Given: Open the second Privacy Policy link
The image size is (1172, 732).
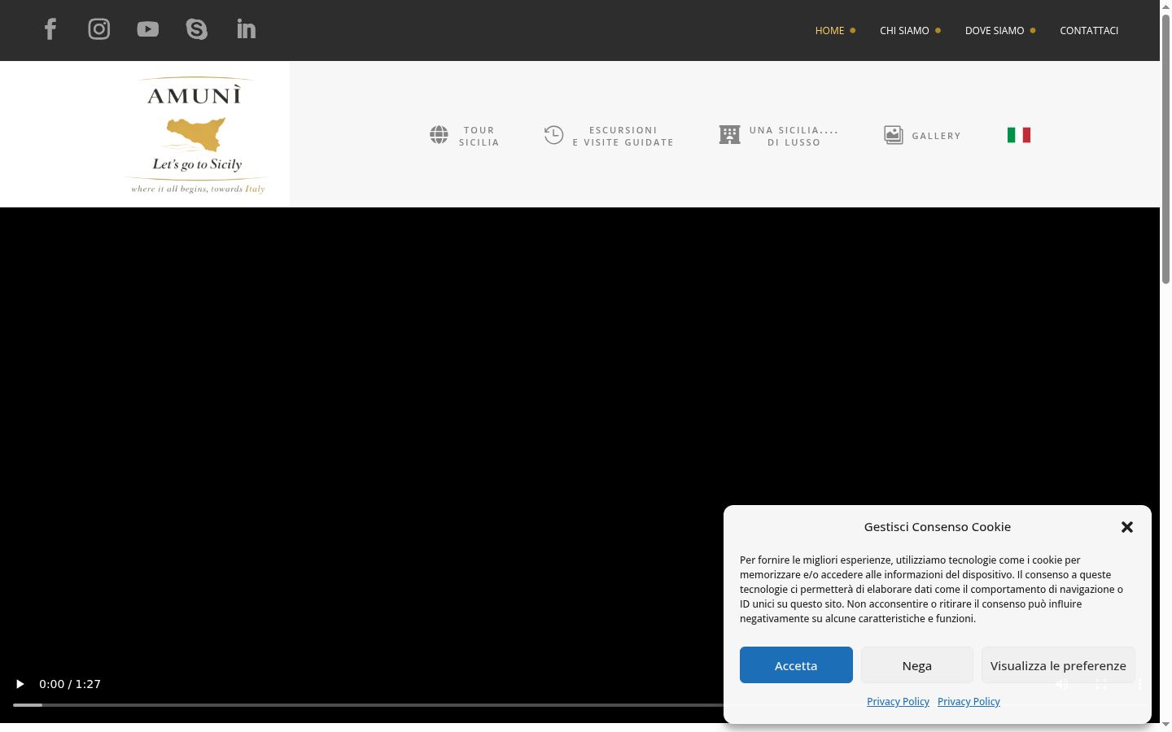Looking at the screenshot, I should (x=969, y=701).
